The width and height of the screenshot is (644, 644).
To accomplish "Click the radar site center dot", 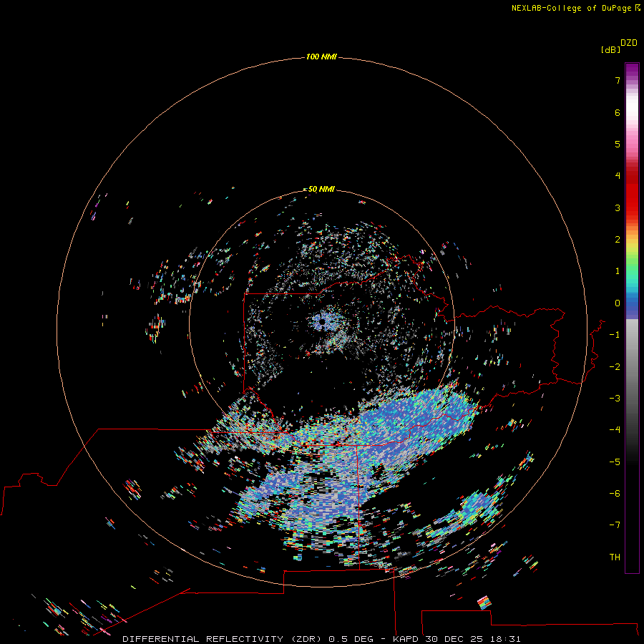I will coord(323,321).
